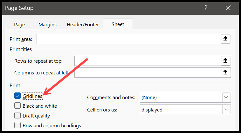The height and width of the screenshot is (133, 241).
Task: Switch to the Margins tab
Action: 47,24
